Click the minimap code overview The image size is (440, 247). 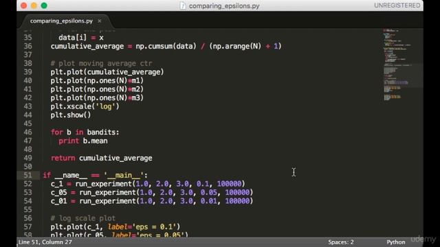[403, 64]
